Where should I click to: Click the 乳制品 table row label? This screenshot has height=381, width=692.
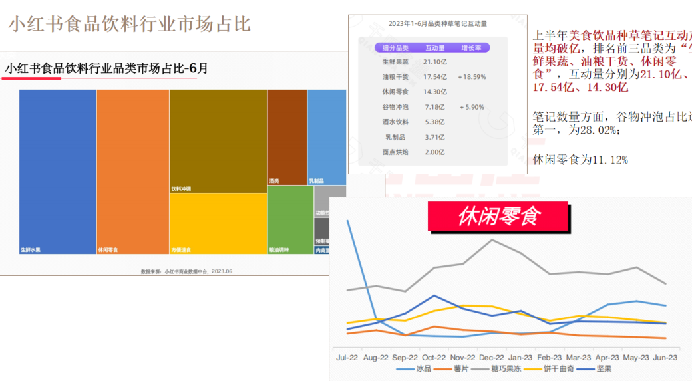(x=395, y=137)
